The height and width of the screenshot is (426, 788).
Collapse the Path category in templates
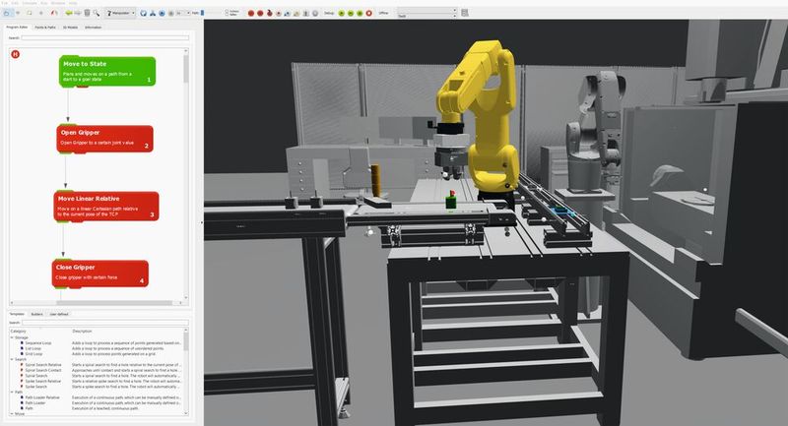pyautogui.click(x=12, y=392)
